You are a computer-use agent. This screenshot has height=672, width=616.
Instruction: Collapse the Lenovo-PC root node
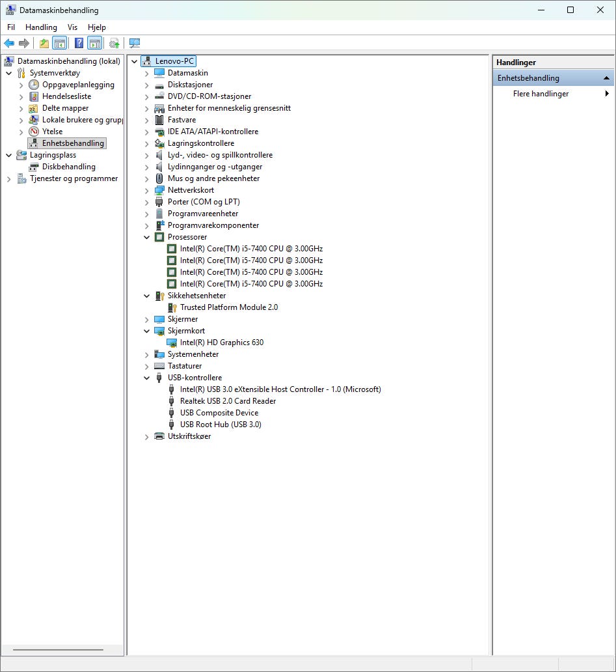pos(135,61)
